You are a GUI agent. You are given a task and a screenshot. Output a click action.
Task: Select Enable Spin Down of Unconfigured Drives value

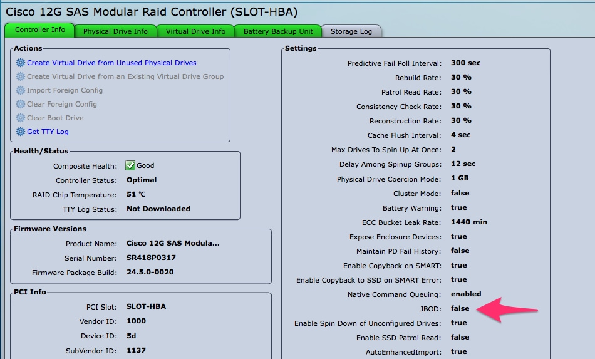[x=458, y=323]
